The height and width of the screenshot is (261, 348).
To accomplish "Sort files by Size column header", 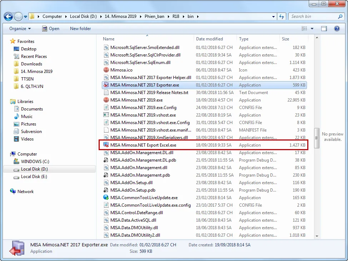I will pos(285,39).
